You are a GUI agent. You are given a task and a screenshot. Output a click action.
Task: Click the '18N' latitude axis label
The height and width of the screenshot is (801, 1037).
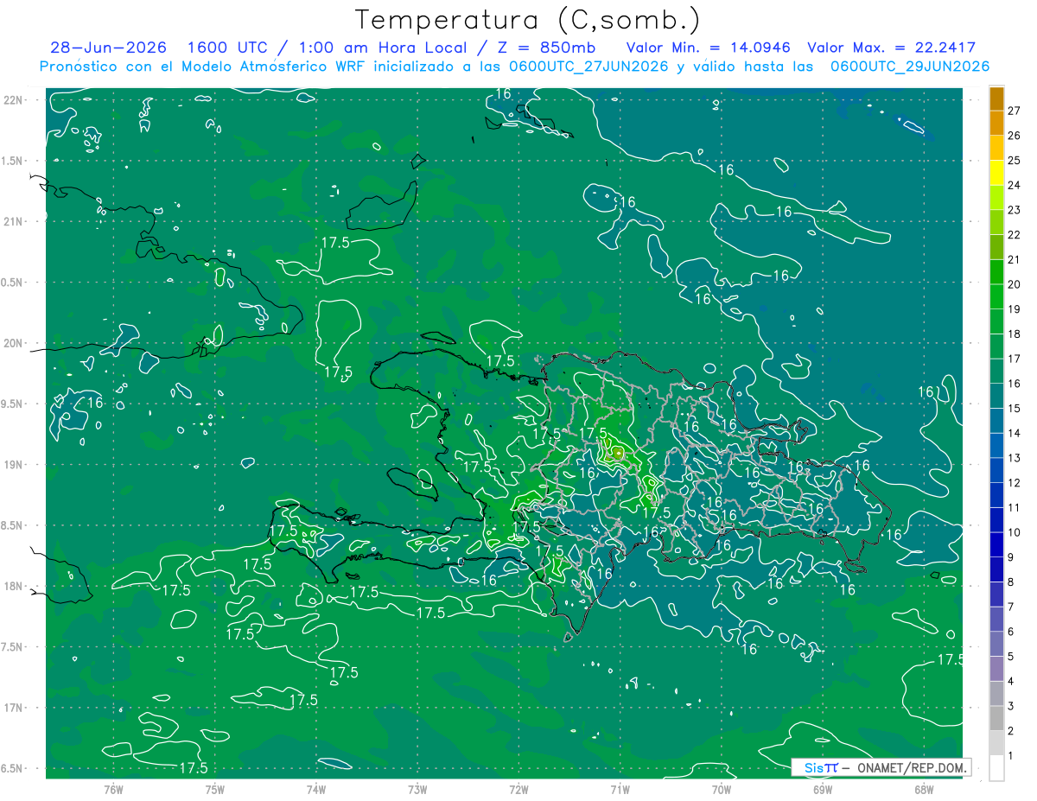(x=14, y=587)
